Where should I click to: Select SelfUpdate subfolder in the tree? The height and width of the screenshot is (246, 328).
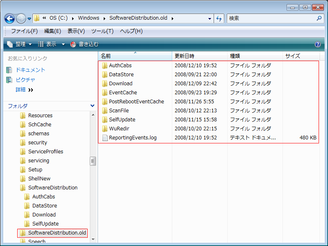click(46, 223)
